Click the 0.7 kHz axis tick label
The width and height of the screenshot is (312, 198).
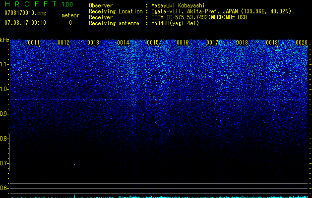coord(4,163)
